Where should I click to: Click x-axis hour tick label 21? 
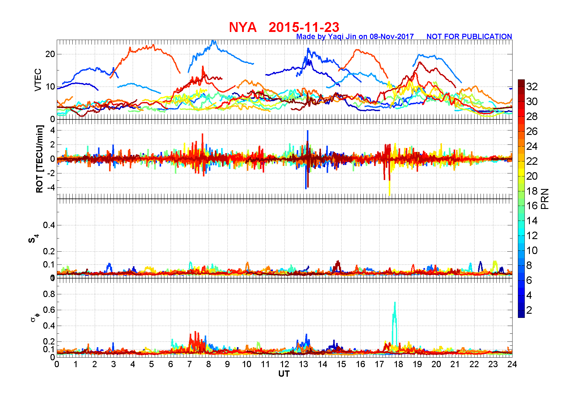(455, 364)
